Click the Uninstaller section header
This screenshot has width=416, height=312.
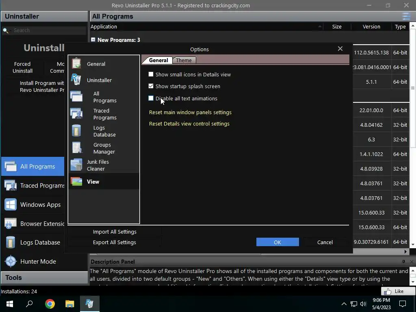(x=44, y=16)
